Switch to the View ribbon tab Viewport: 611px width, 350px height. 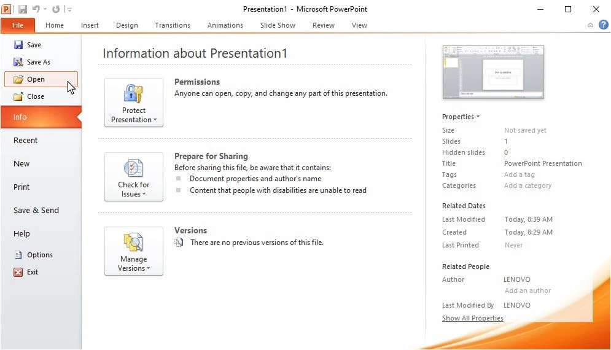pyautogui.click(x=359, y=25)
